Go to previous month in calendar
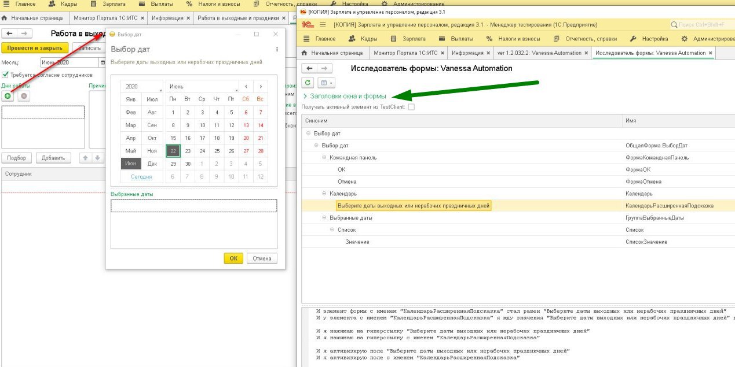Image resolution: width=735 pixels, height=367 pixels. point(246,86)
